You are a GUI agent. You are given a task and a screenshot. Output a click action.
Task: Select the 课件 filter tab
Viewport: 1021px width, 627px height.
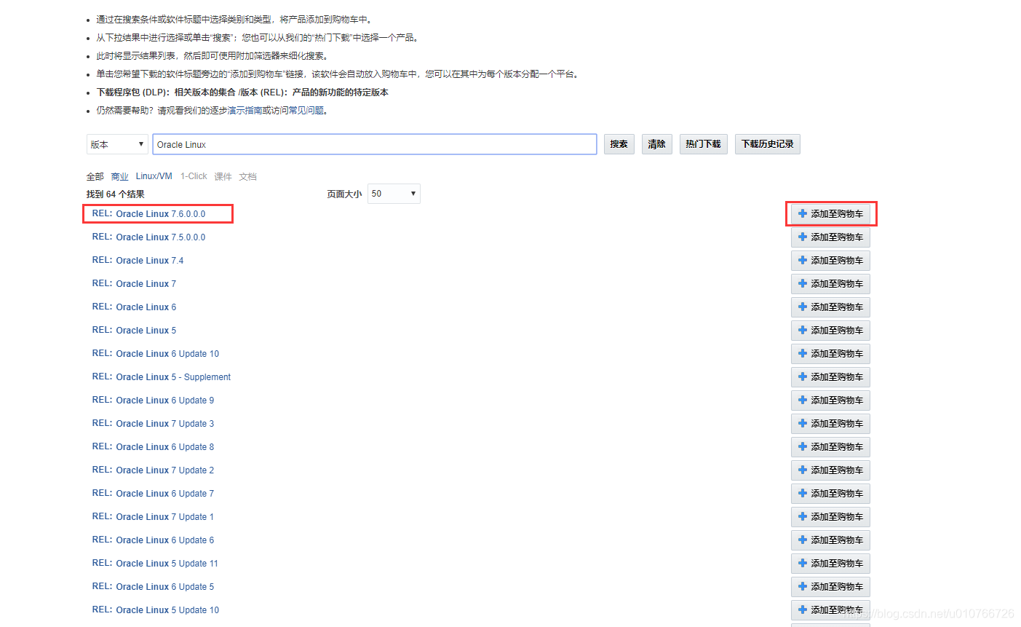[223, 176]
